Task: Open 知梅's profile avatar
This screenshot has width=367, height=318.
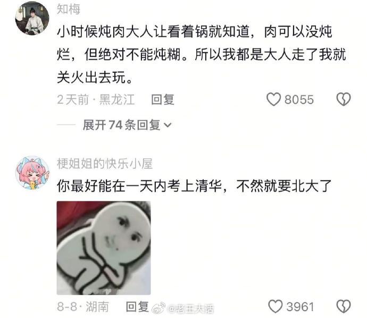Action: (32, 18)
